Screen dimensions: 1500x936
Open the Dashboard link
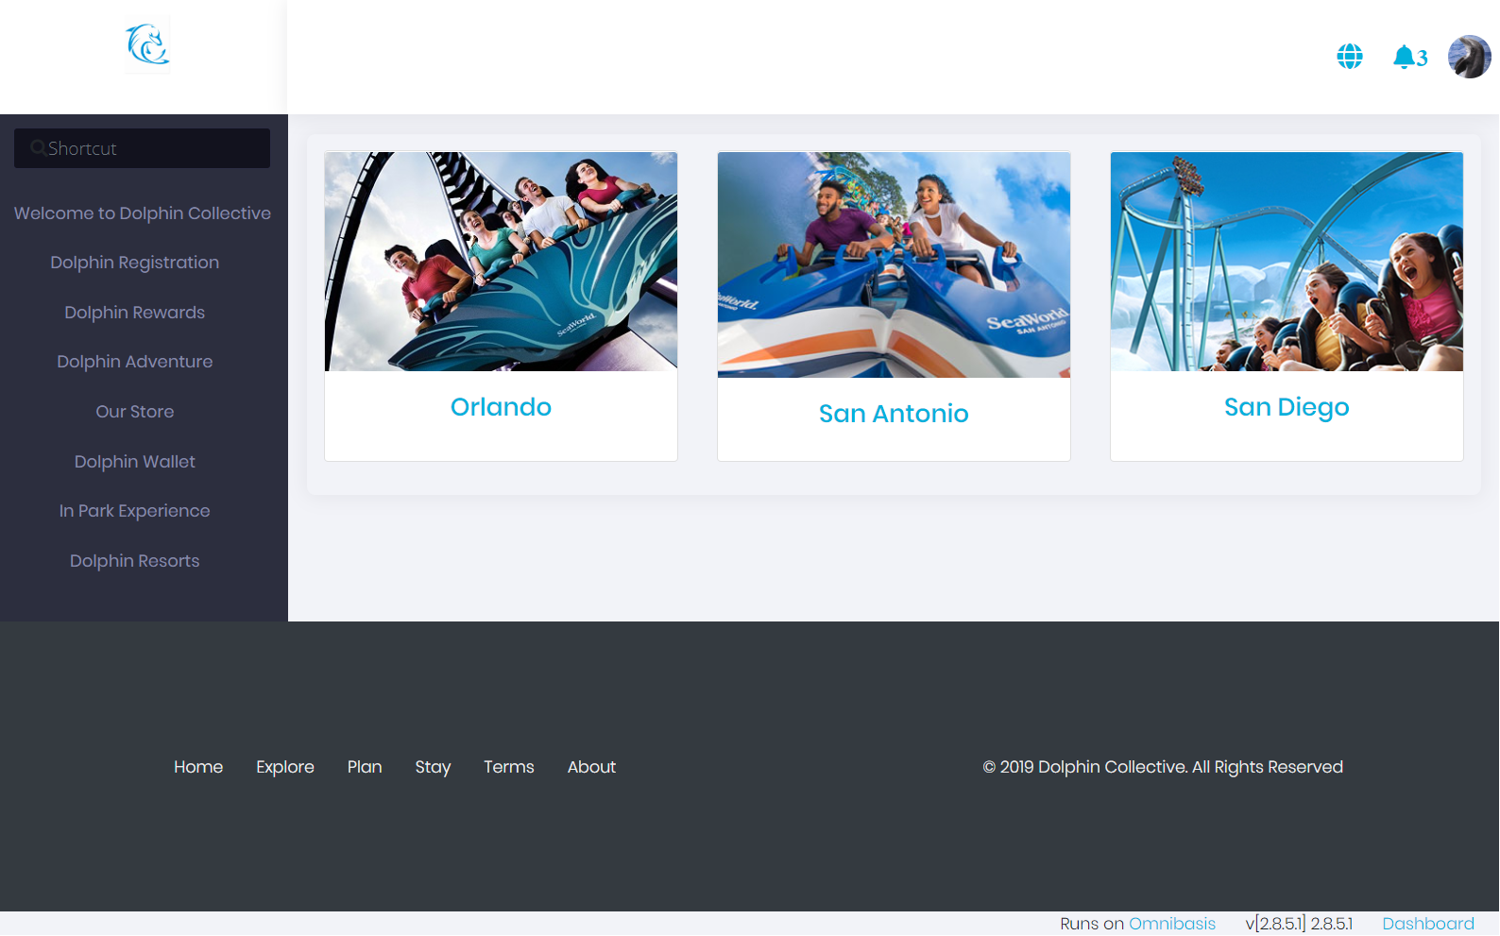click(1428, 924)
